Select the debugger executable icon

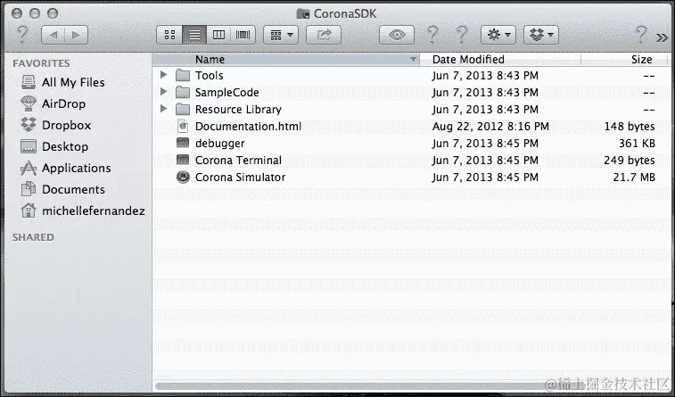click(x=183, y=143)
